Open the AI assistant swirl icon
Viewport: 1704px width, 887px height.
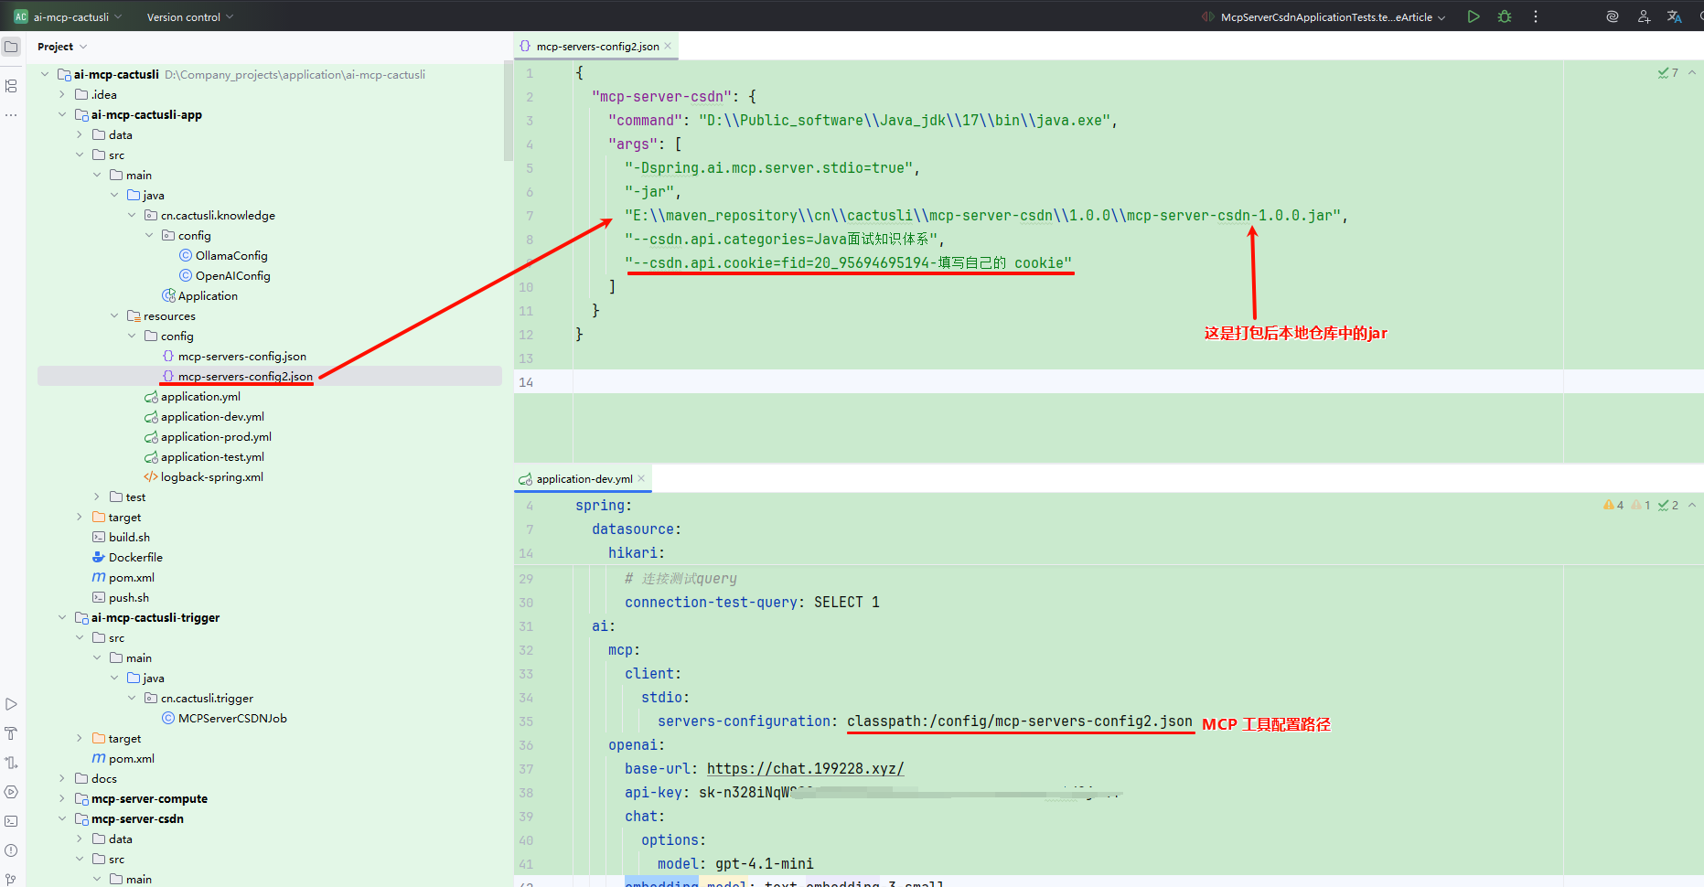pyautogui.click(x=1613, y=16)
